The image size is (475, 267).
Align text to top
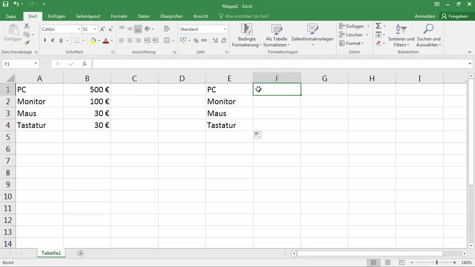click(x=121, y=29)
